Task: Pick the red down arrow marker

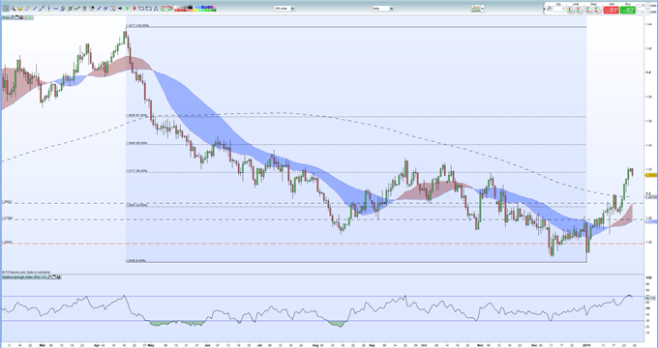Action: pos(135,9)
